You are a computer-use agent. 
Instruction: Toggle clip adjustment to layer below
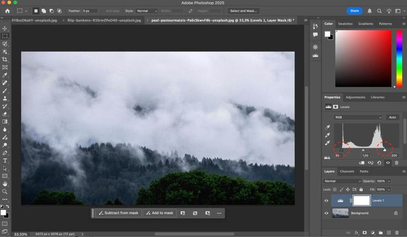click(x=362, y=163)
